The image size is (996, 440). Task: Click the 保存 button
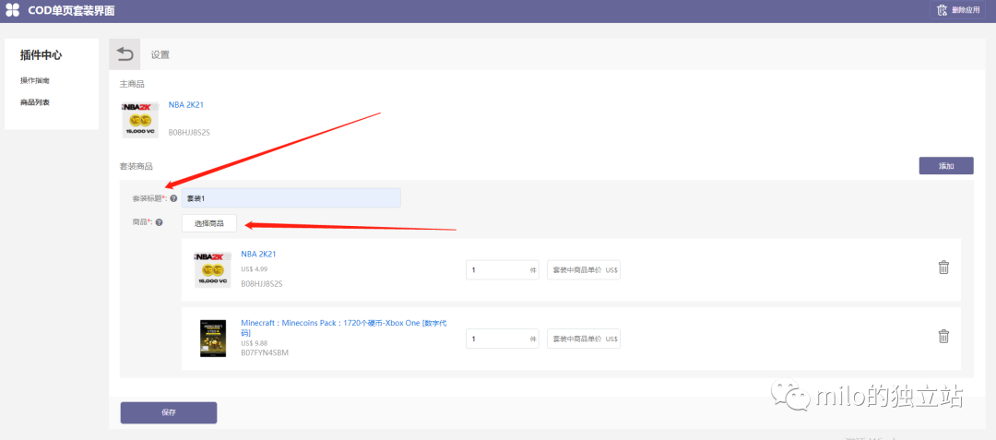[x=169, y=412]
